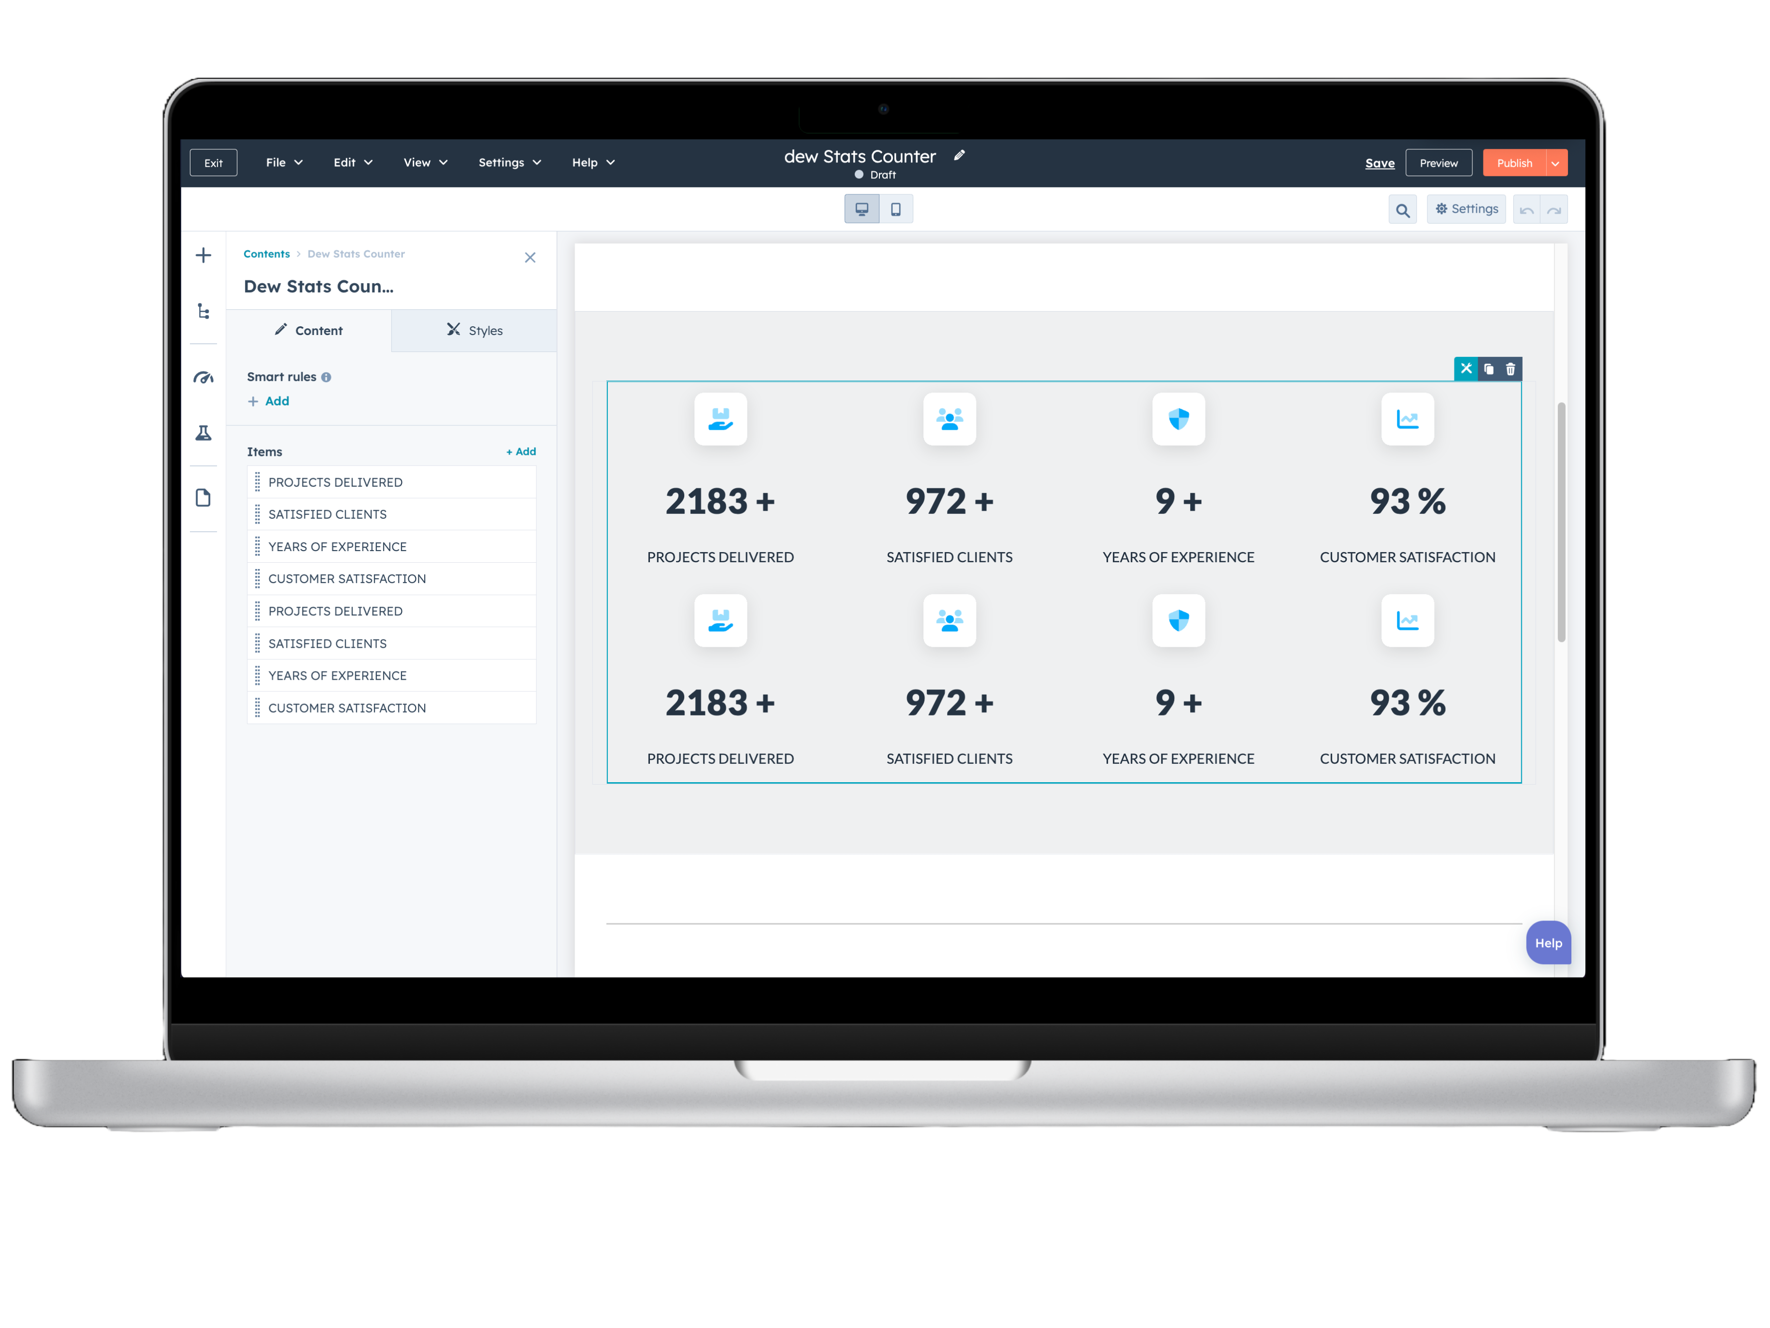This screenshot has width=1770, height=1328.
Task: Click the page document sidebar icon
Action: 203,498
